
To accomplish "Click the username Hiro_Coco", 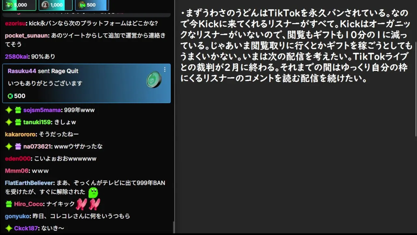I will (x=29, y=204).
